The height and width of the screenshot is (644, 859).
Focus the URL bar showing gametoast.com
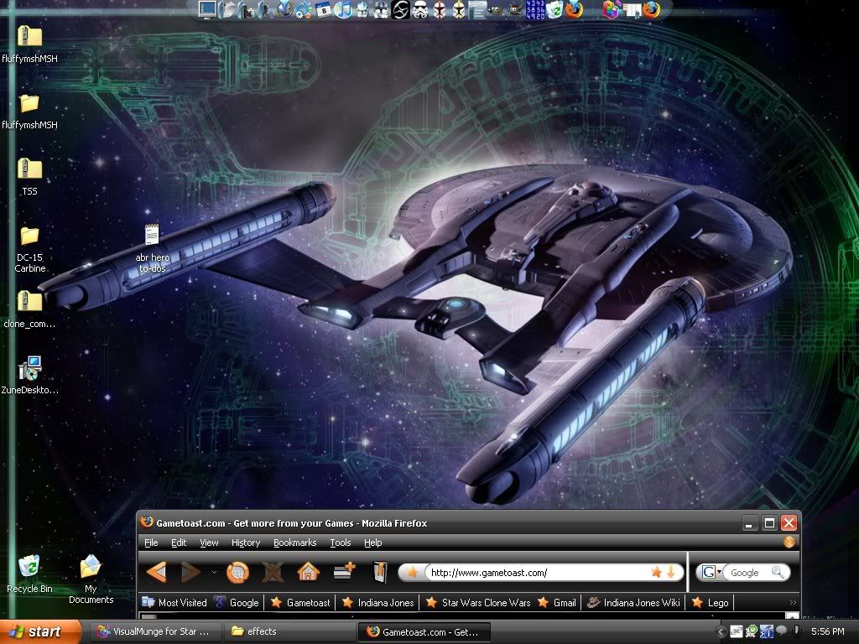(x=536, y=573)
